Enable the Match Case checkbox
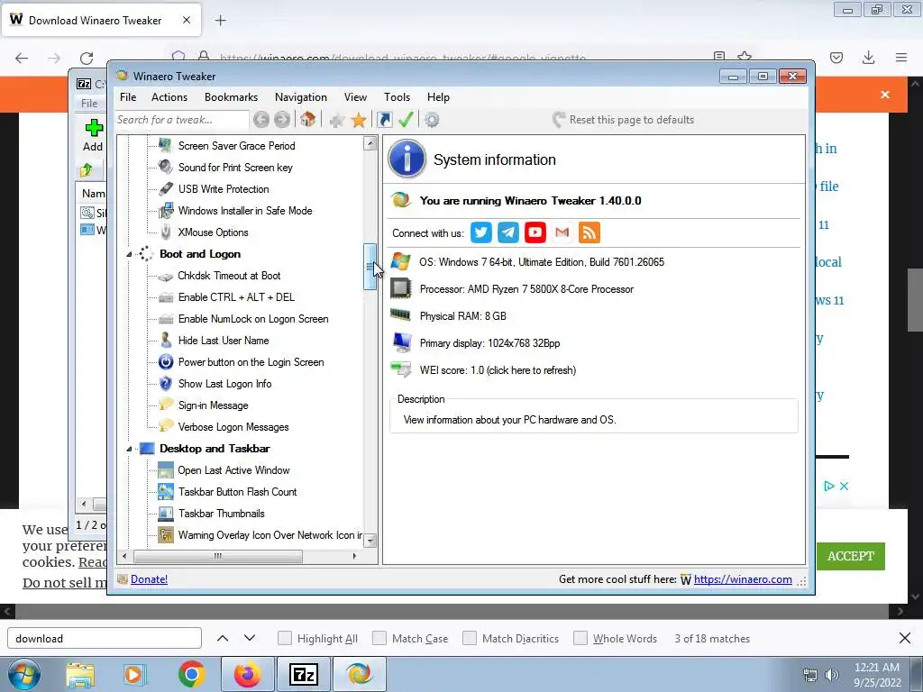This screenshot has height=692, width=923. pyautogui.click(x=379, y=639)
